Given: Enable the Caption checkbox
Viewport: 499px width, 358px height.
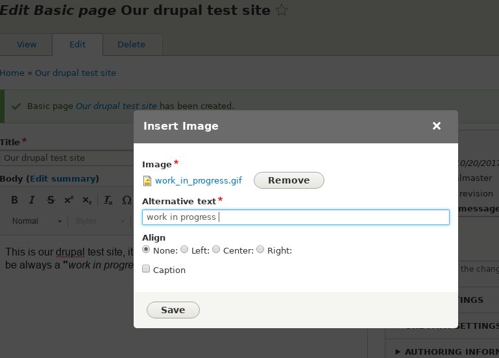Looking at the screenshot, I should click(x=146, y=269).
